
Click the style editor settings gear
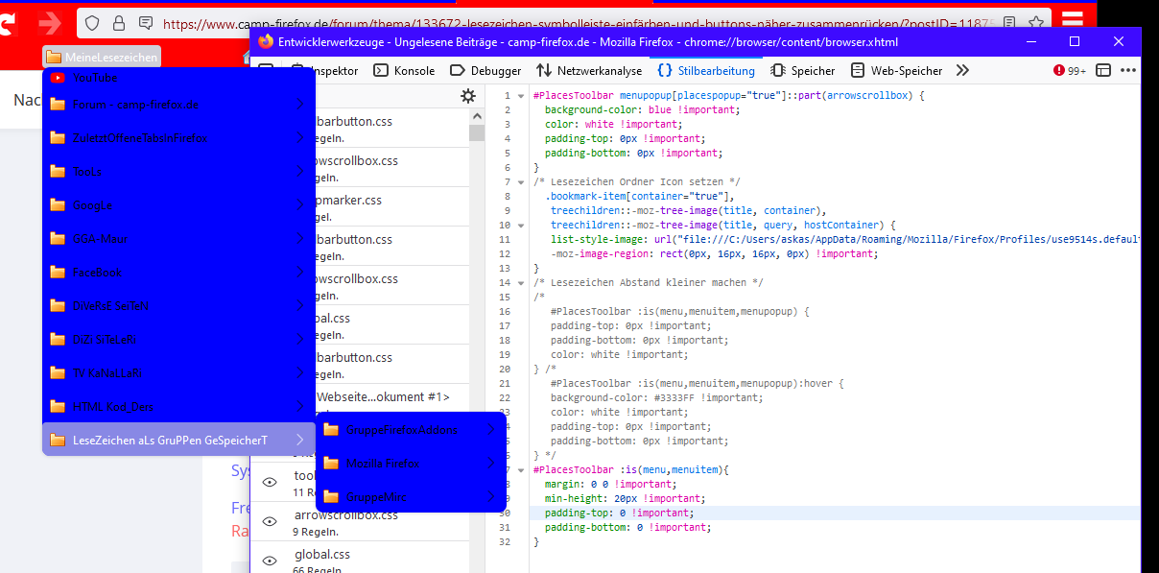(468, 96)
